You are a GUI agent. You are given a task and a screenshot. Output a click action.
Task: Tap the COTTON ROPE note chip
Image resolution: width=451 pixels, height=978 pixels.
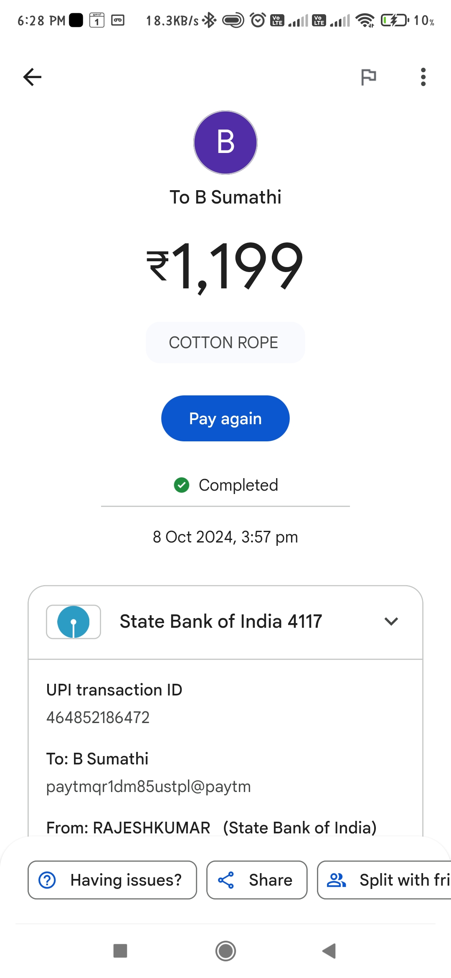225,342
